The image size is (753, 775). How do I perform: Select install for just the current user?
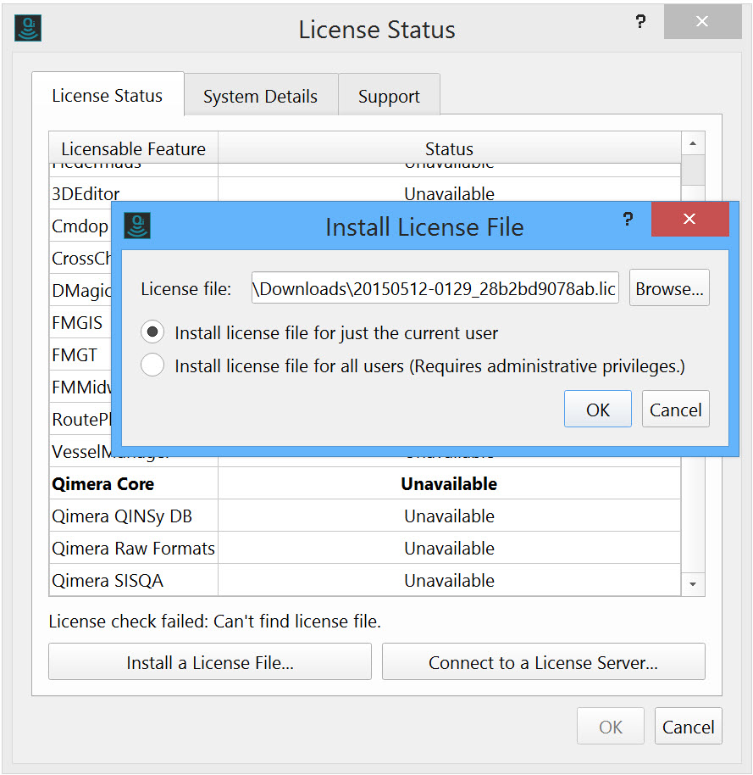pyautogui.click(x=152, y=333)
